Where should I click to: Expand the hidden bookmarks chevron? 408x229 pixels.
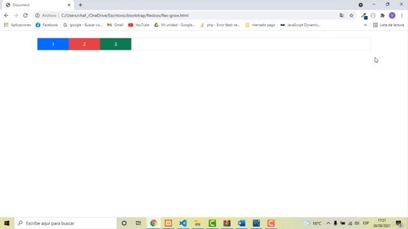click(365, 25)
